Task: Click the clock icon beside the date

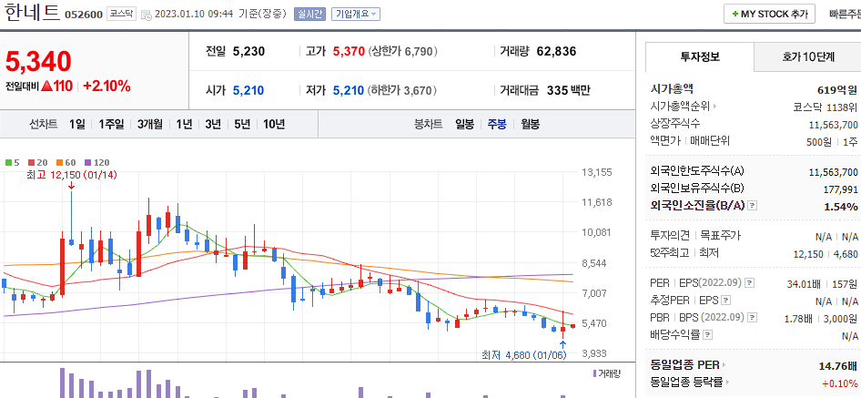Action: [x=147, y=15]
